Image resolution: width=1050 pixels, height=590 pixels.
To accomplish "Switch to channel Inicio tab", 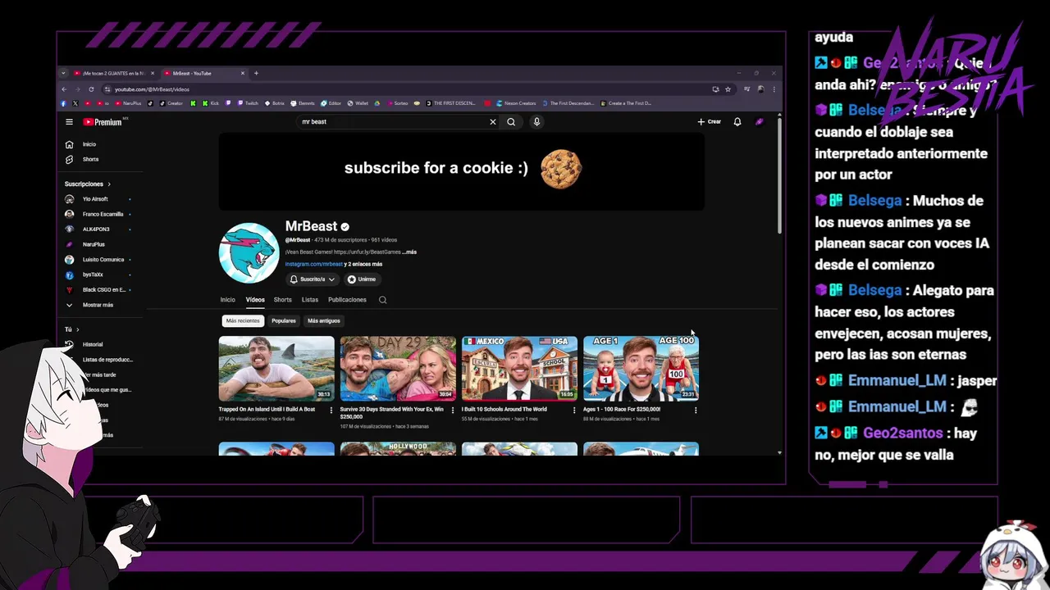I will (x=227, y=300).
